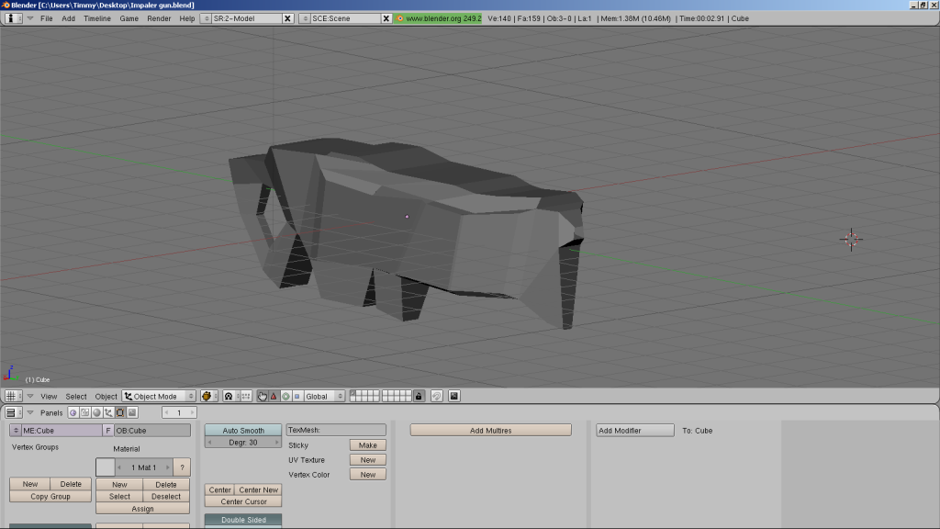Open the Timeline menu
Viewport: 940px width, 529px height.
97,18
